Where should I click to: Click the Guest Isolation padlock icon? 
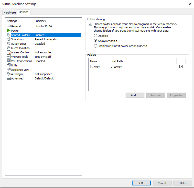click(x=8, y=48)
